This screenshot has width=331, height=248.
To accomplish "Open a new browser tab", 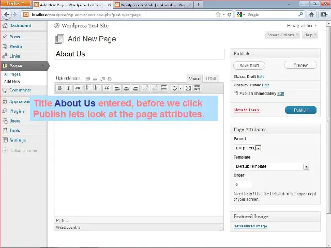I will [198, 5].
